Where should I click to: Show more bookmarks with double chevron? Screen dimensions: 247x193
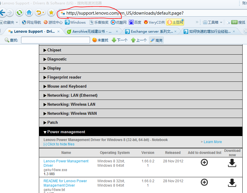click(x=197, y=22)
